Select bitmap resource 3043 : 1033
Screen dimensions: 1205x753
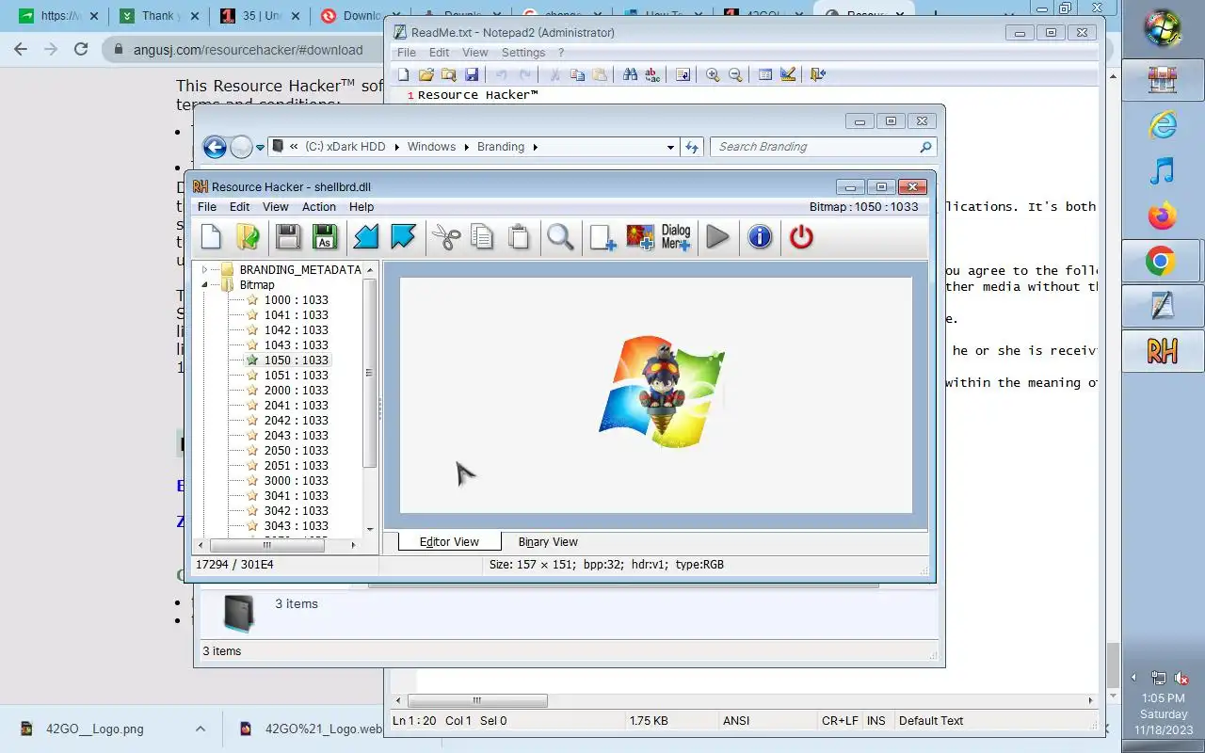[296, 526]
